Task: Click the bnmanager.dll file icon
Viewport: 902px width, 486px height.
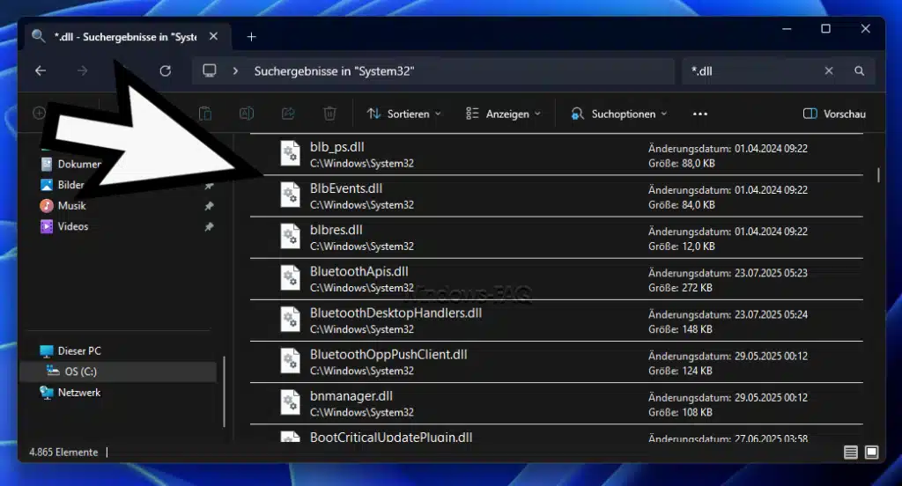Action: click(x=290, y=402)
